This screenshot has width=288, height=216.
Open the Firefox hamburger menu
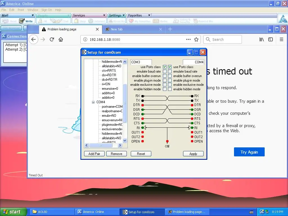click(x=281, y=39)
